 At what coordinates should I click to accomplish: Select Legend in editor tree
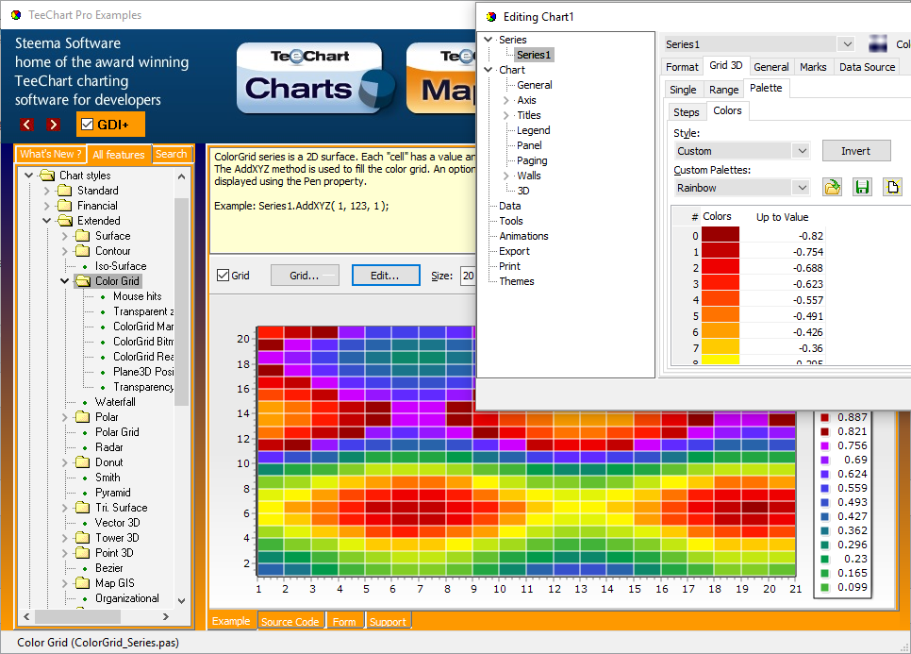point(534,130)
